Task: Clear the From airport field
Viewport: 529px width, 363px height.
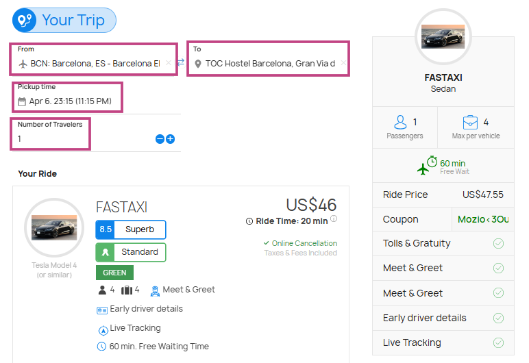Action: click(169, 63)
